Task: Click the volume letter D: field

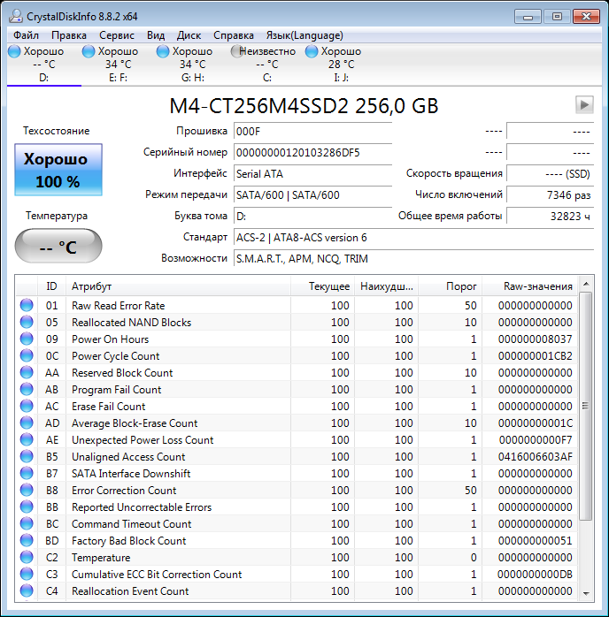Action: [312, 216]
